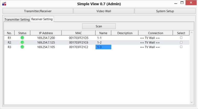Select the Receiver Setting tab
Screen dimensions: 198x109
point(42,19)
